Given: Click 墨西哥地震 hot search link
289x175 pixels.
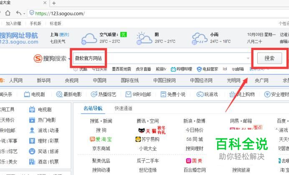Looking at the screenshot, I should click(x=122, y=69).
